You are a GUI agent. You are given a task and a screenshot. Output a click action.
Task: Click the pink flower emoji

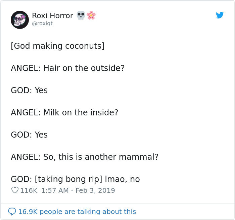point(91,15)
